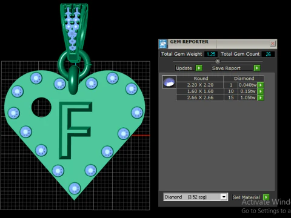Click the Gem Reporter logo icon

(163, 44)
